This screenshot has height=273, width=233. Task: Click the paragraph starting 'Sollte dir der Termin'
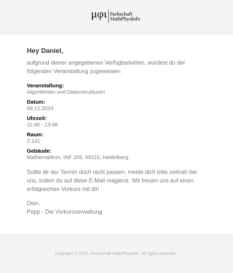click(x=112, y=181)
